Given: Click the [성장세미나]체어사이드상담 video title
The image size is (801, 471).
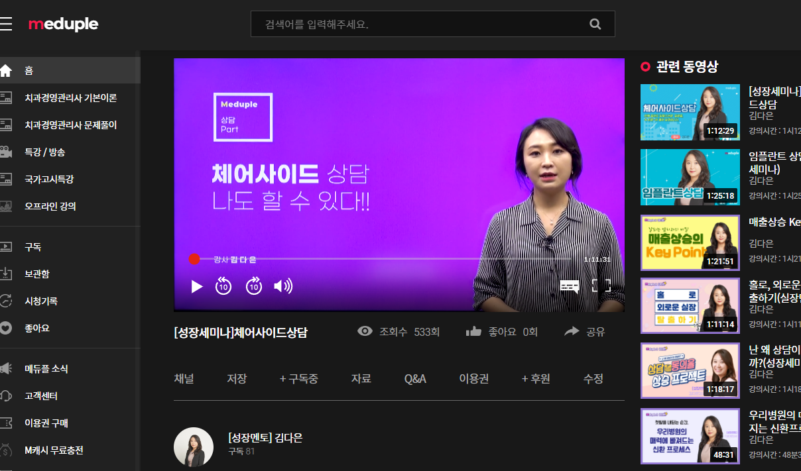Looking at the screenshot, I should tap(241, 332).
